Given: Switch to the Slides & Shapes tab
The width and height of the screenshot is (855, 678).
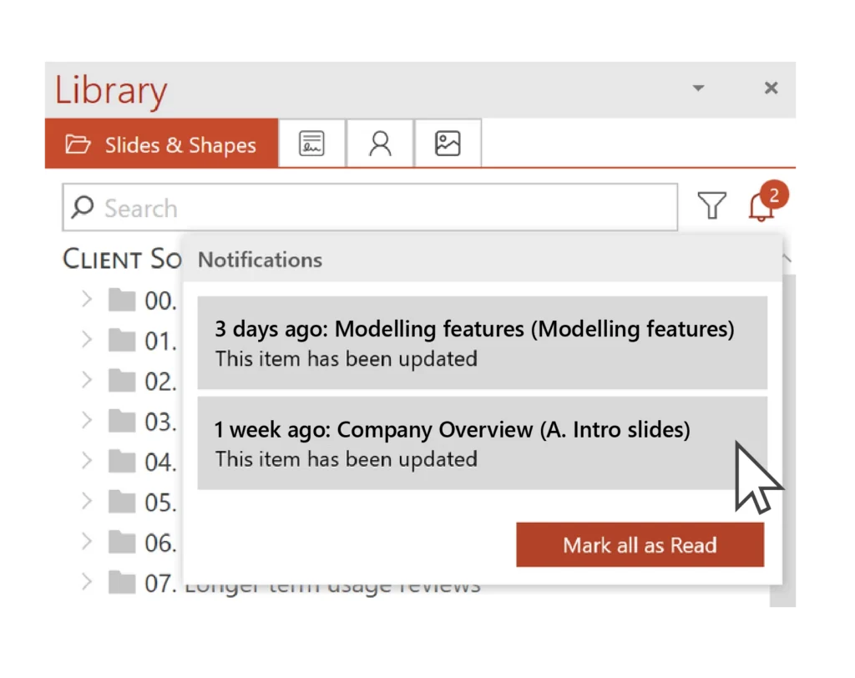Looking at the screenshot, I should 180,144.
